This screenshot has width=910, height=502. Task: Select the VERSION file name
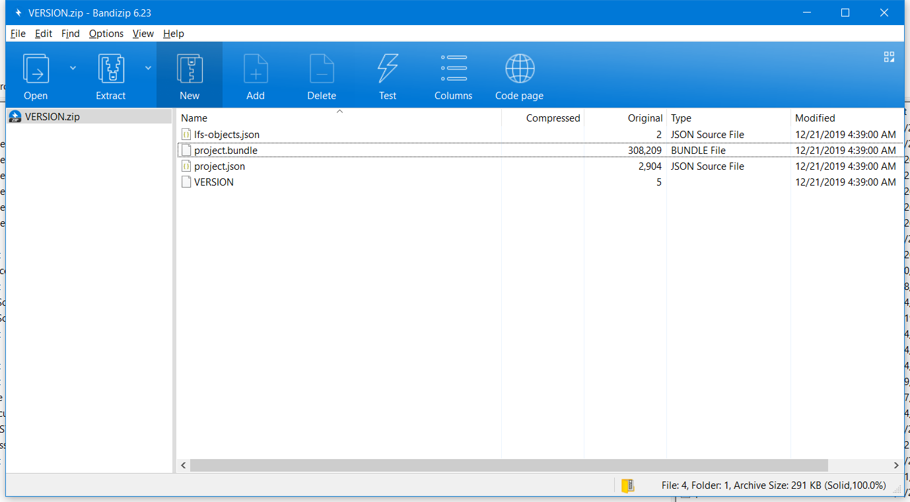tap(214, 182)
